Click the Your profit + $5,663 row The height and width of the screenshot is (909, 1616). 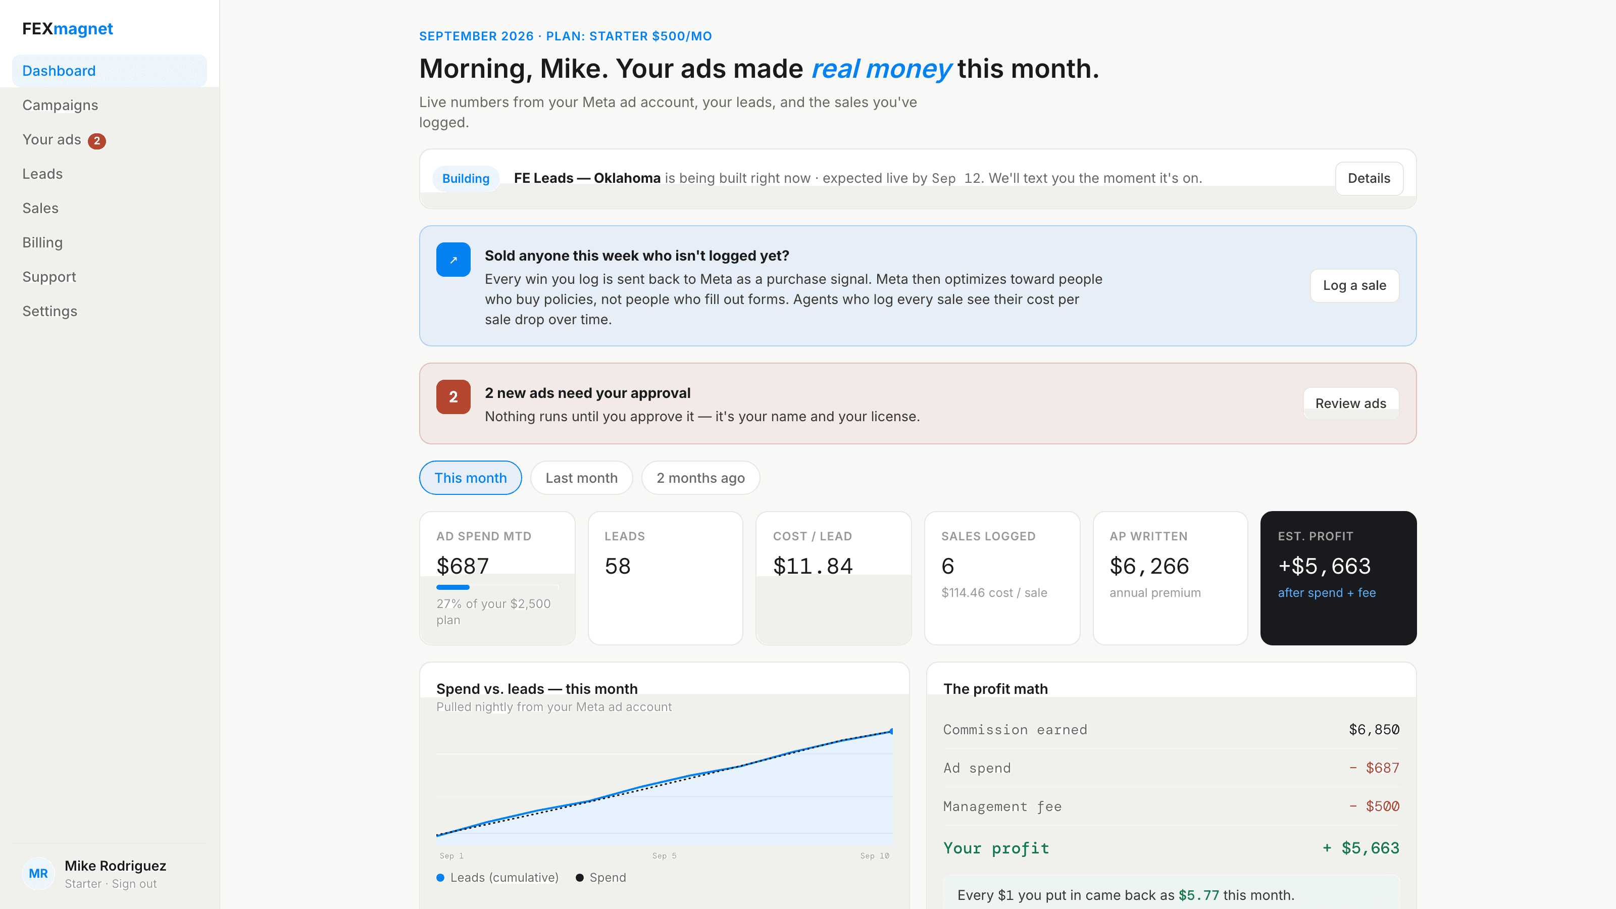(1171, 848)
